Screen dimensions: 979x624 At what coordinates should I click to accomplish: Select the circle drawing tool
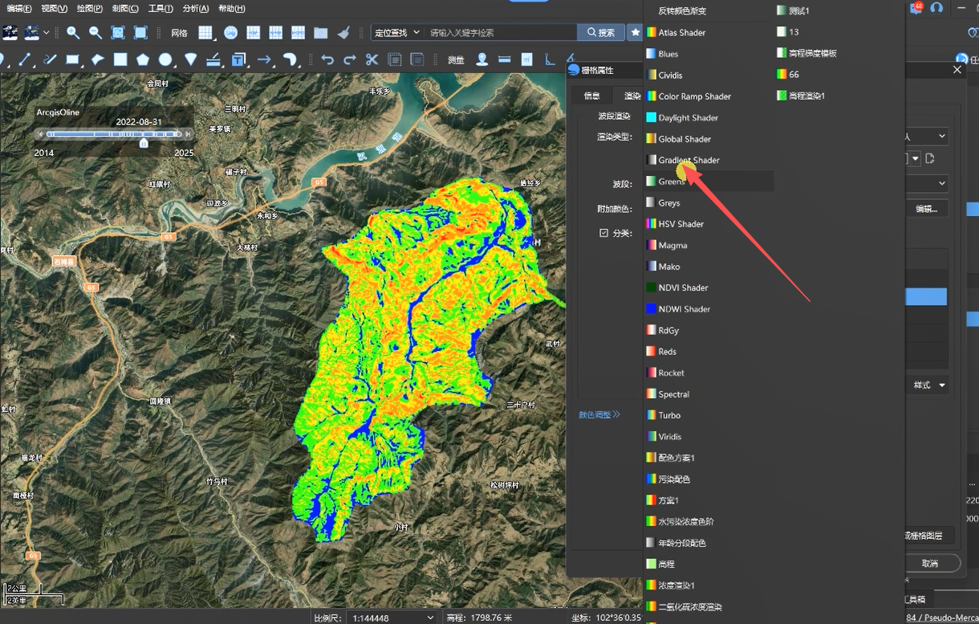tap(165, 59)
